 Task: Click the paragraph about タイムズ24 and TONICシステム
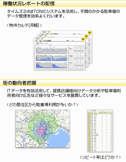63,14
